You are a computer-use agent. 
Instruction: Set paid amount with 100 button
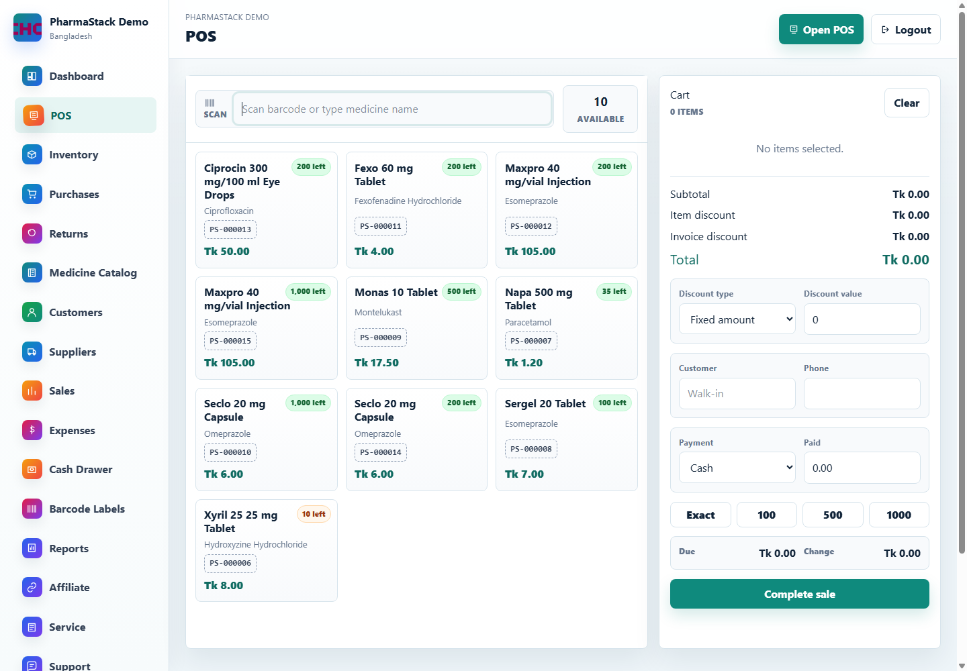(x=766, y=515)
